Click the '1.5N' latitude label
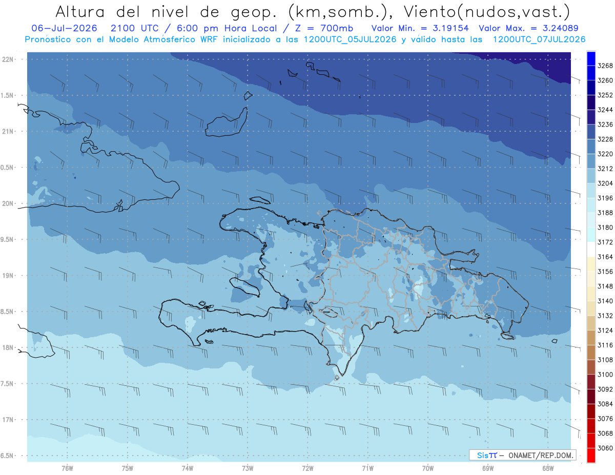Screen dimensions: 615x475 pyautogui.click(x=7, y=95)
